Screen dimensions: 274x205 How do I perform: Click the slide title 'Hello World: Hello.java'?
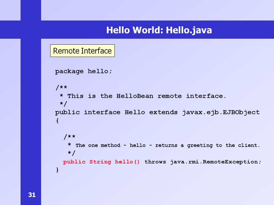159,30
